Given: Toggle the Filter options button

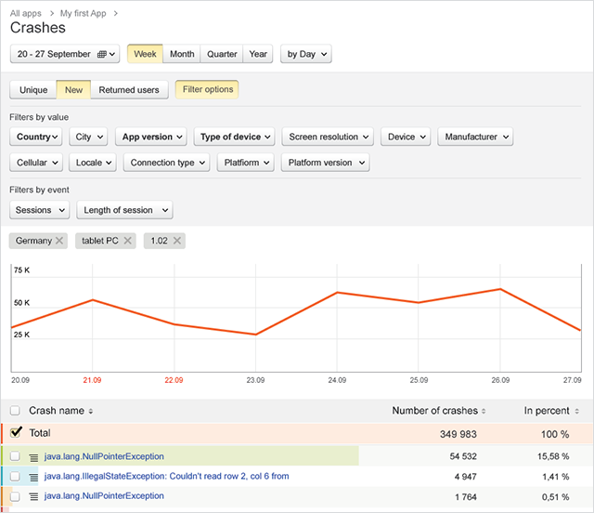Looking at the screenshot, I should (207, 90).
